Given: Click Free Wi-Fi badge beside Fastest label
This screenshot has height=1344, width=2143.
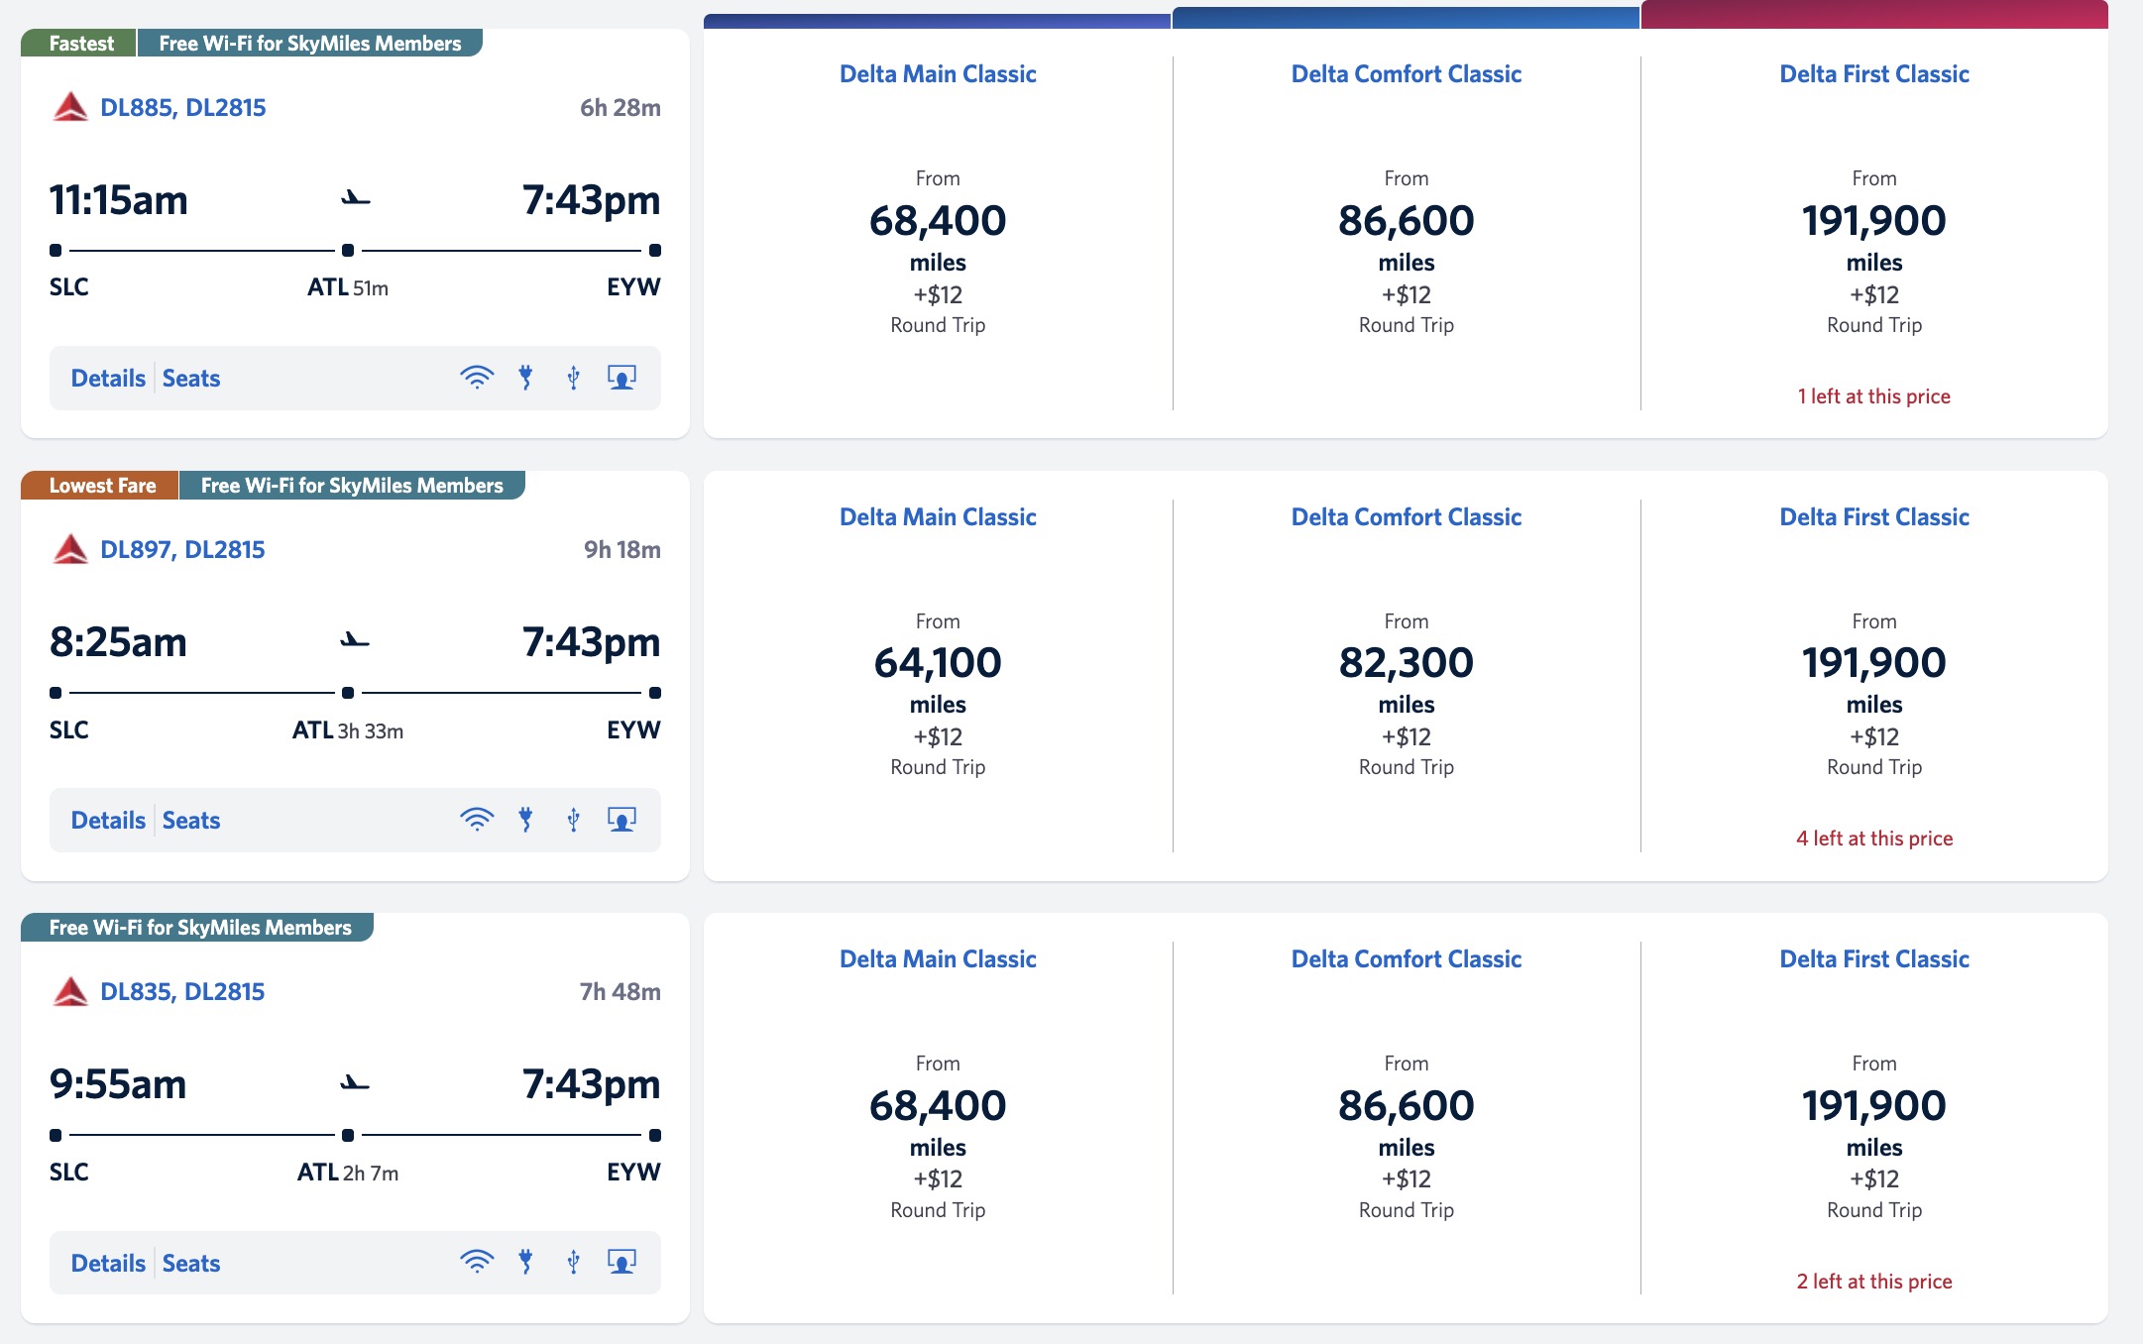Looking at the screenshot, I should coord(310,43).
